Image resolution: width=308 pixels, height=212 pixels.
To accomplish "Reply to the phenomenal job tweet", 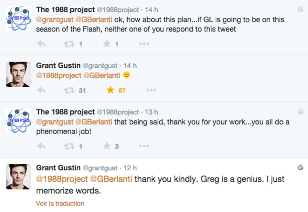I will [x=41, y=146].
